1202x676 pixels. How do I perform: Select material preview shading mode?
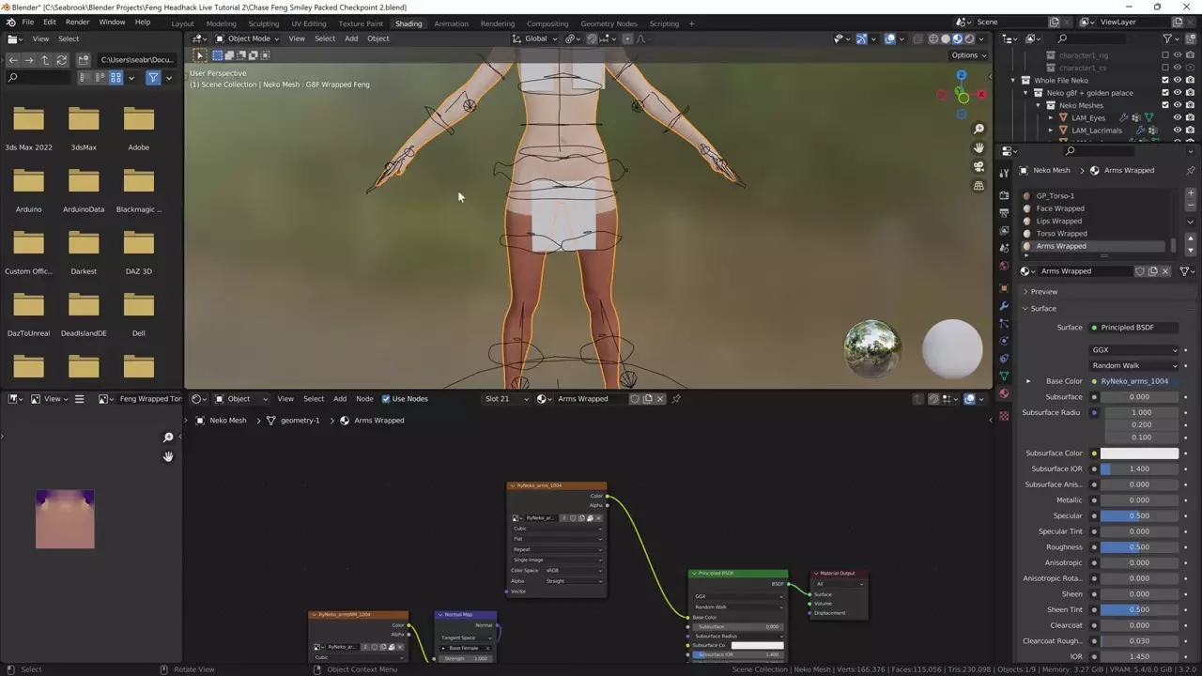(x=957, y=38)
